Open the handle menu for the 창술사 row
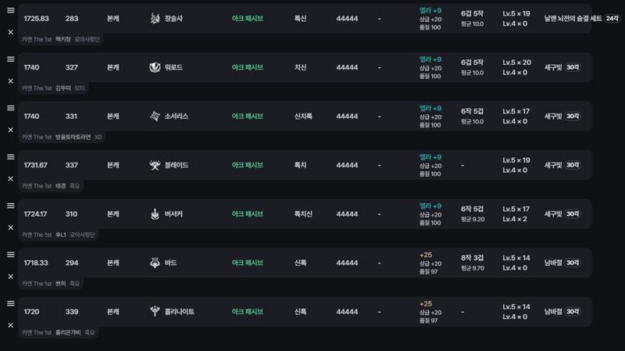Viewport: 625px width, 351px height. (x=11, y=10)
